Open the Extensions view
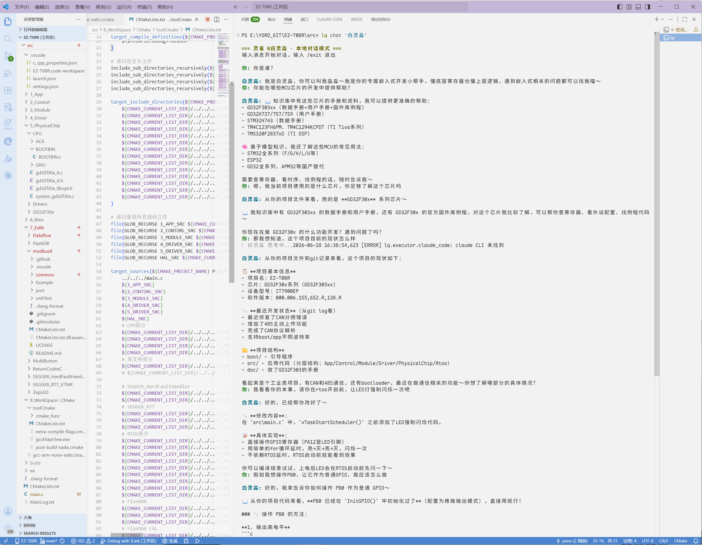 tap(8, 90)
